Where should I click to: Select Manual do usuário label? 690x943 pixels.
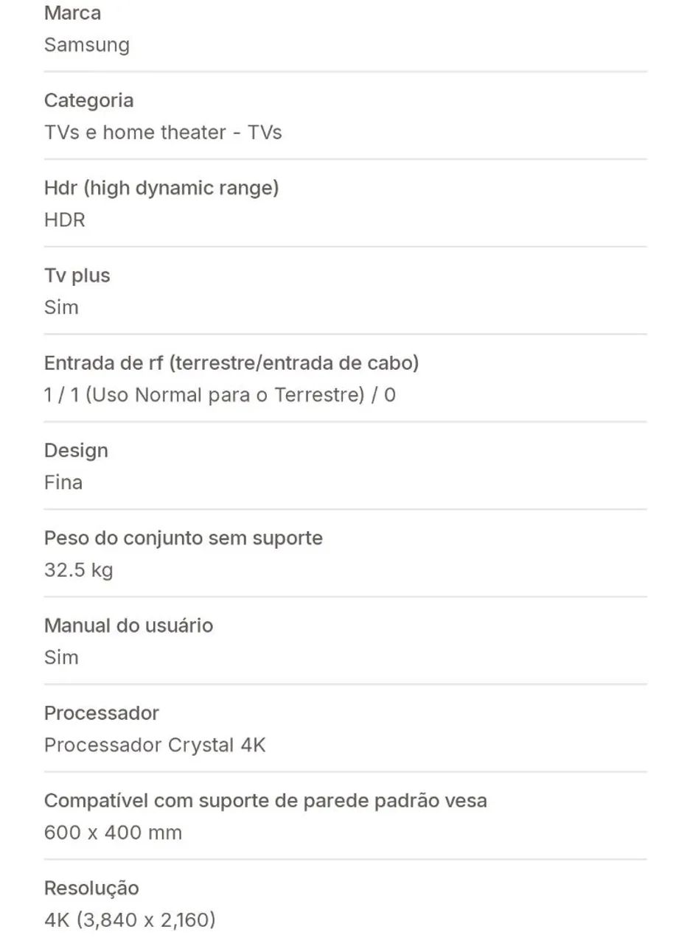(128, 626)
